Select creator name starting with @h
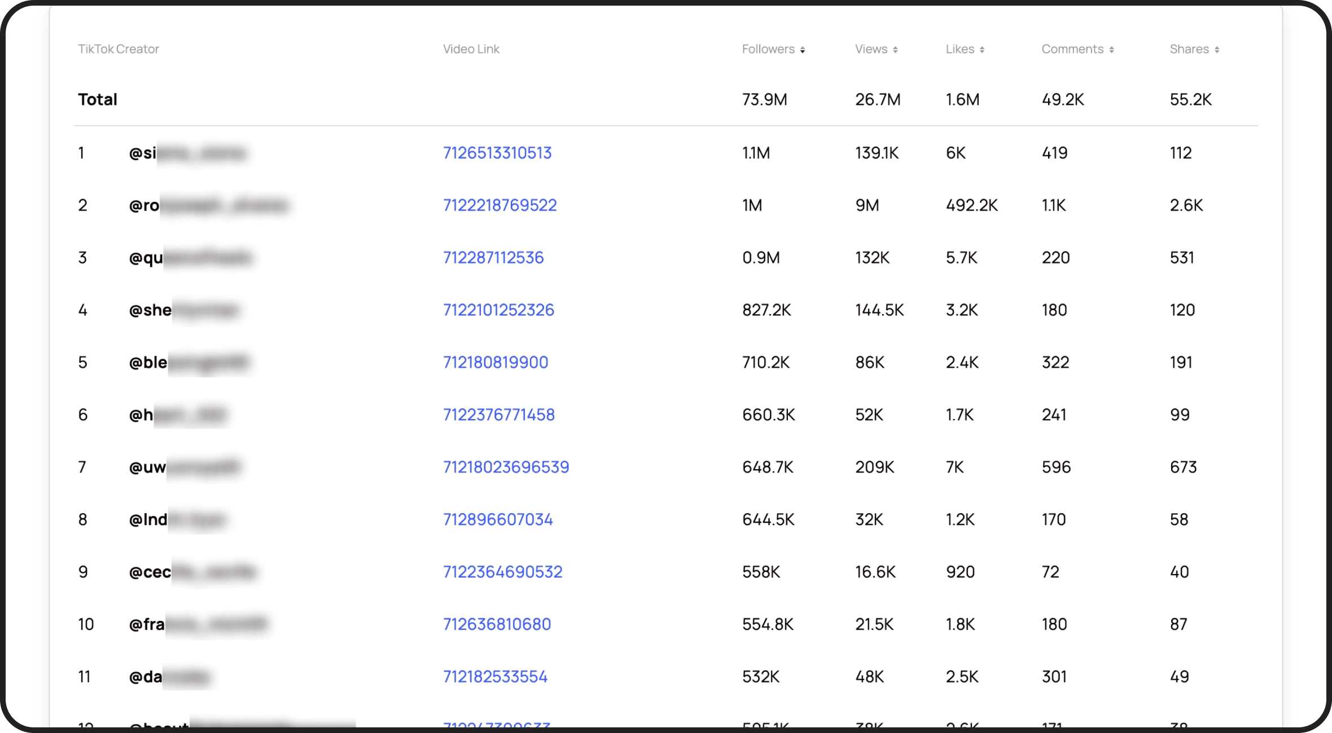The image size is (1332, 733). click(x=178, y=414)
